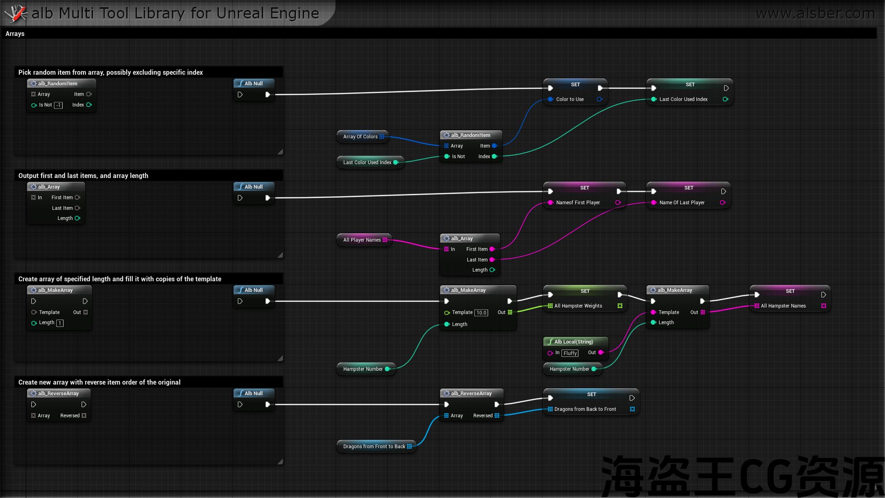
Task: Click the Last Color Used Index SET output pin
Action: (726, 99)
